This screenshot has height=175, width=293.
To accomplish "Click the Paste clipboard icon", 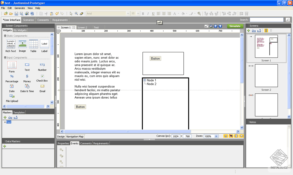I will pyautogui.click(x=51, y=14).
